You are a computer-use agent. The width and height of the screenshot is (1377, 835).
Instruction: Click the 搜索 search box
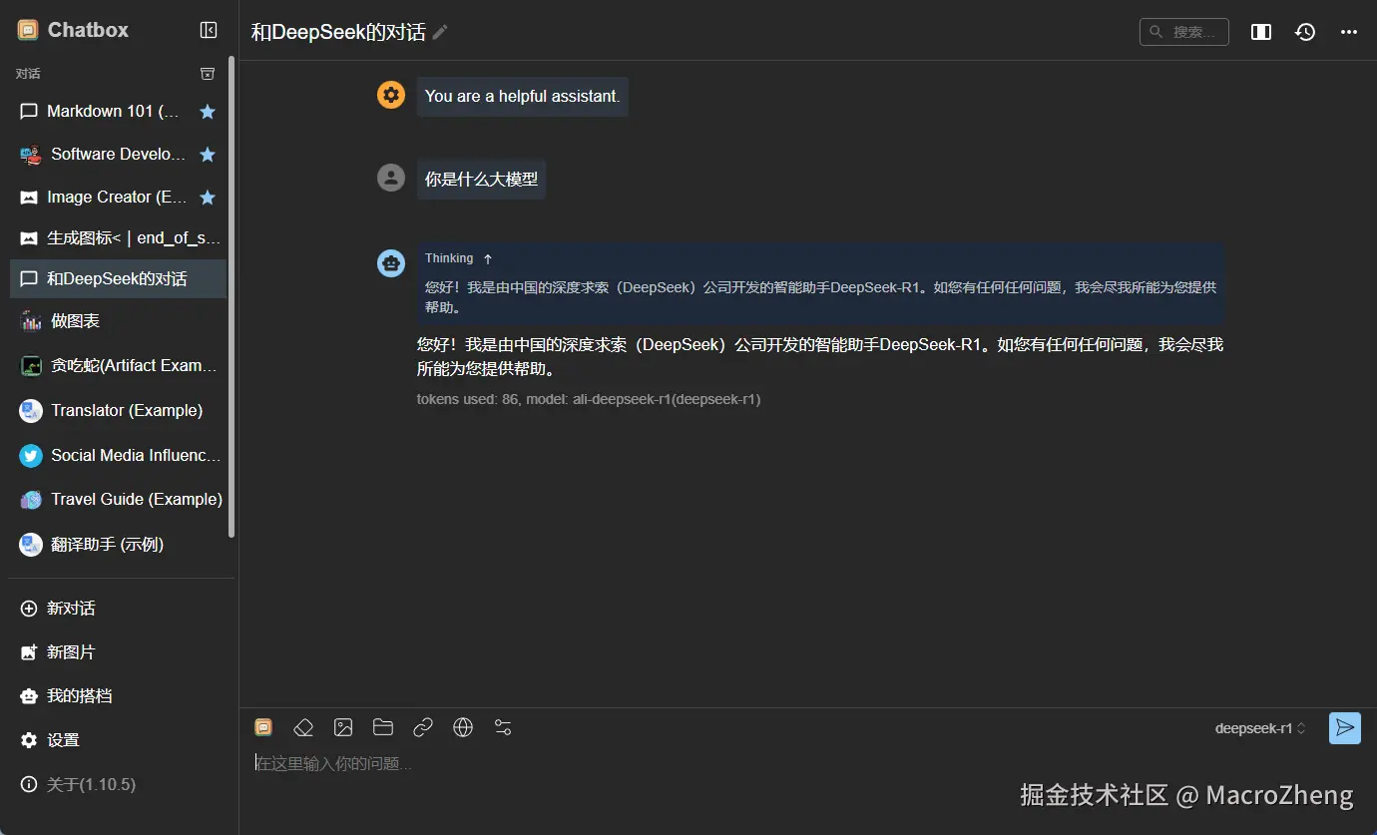(x=1184, y=32)
